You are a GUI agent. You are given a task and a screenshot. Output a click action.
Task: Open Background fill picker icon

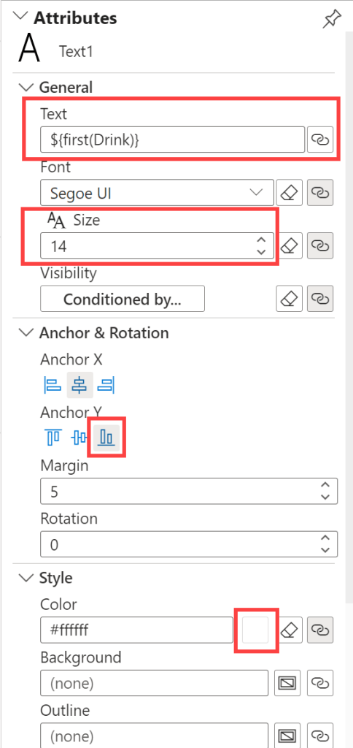[x=288, y=683]
